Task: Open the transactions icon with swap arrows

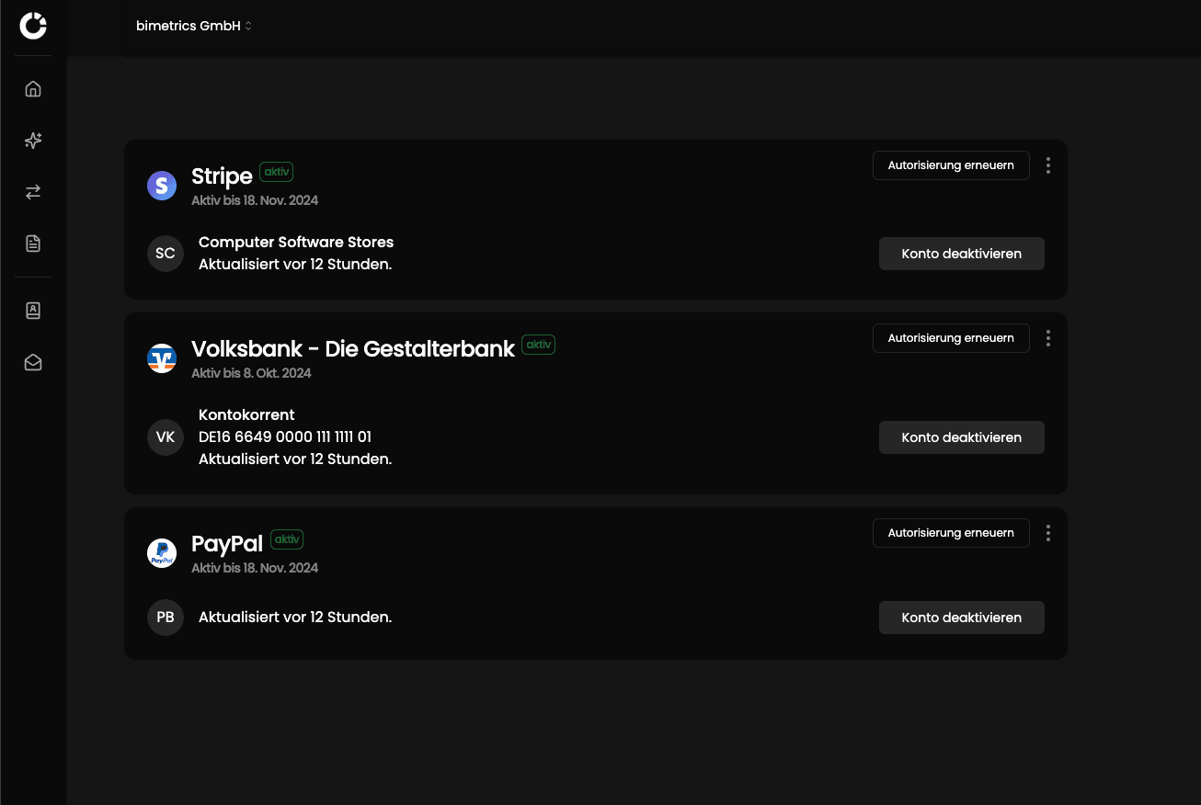Action: 33,191
